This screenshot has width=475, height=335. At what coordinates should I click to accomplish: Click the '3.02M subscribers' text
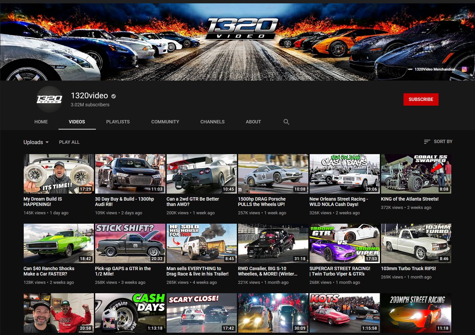[90, 105]
